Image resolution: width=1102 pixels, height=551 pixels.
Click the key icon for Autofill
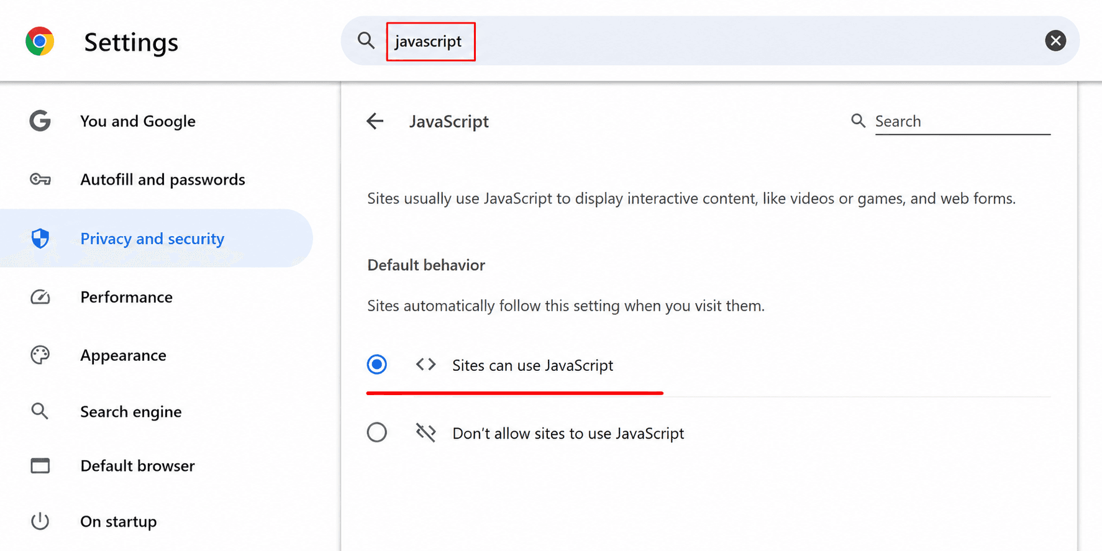(40, 180)
